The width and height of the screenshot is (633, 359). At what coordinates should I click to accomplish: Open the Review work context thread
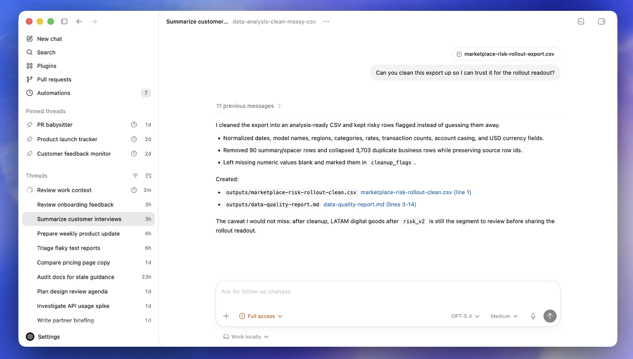(x=89, y=190)
